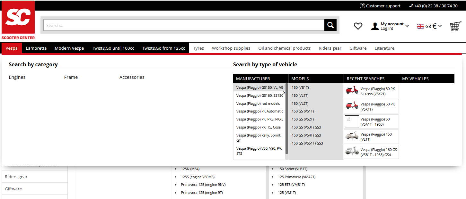Select the Frame category
This screenshot has width=466, height=199.
pos(71,77)
